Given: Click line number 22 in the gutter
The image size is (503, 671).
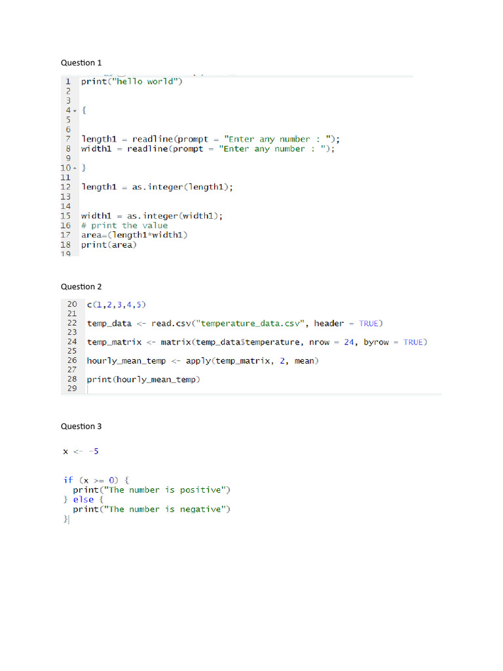Looking at the screenshot, I should (72, 323).
